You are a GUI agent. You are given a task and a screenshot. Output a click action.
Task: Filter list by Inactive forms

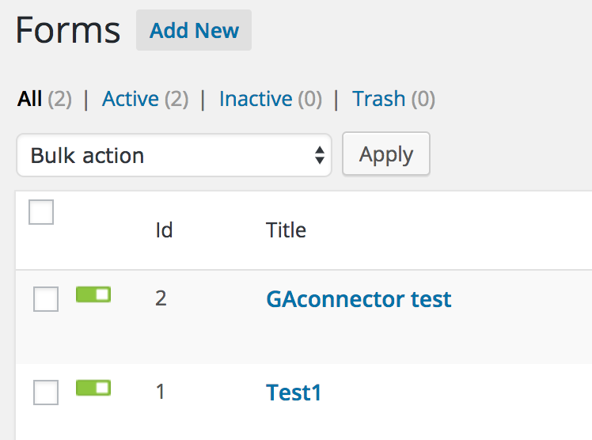[x=256, y=99]
